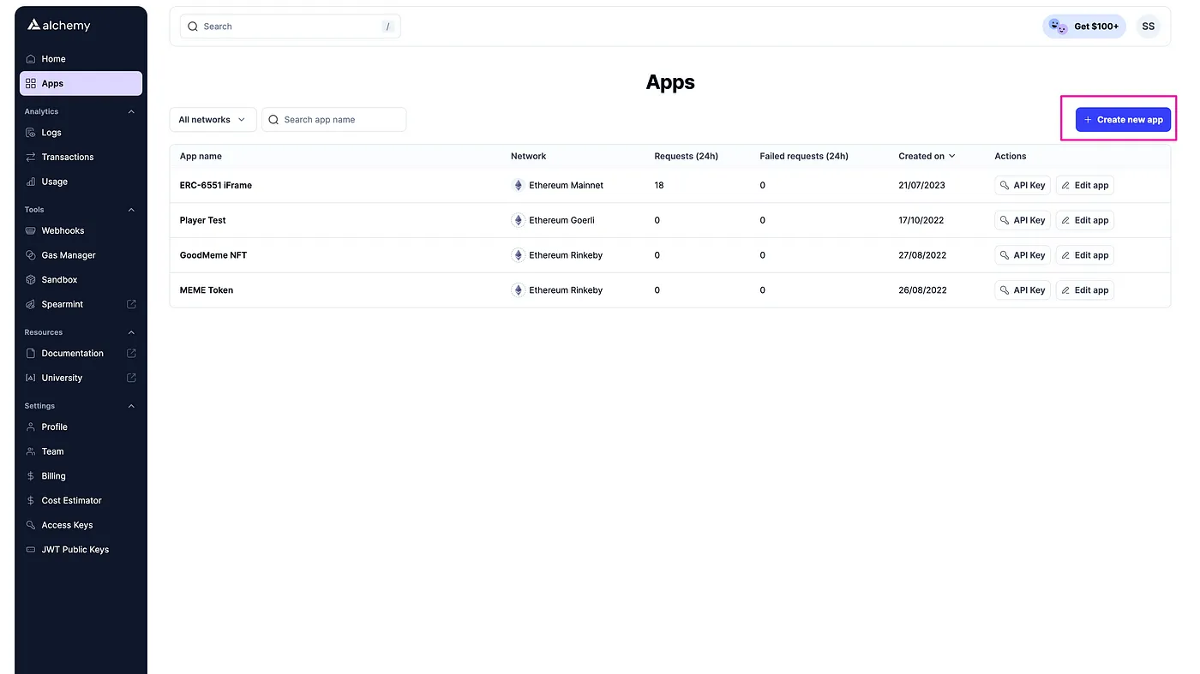Image resolution: width=1200 pixels, height=674 pixels.
Task: Click Edit app for ERC-6551 iFrame
Action: pyautogui.click(x=1084, y=185)
